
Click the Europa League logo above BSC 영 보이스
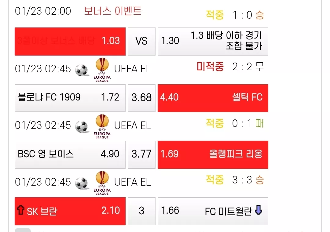tap(102, 126)
